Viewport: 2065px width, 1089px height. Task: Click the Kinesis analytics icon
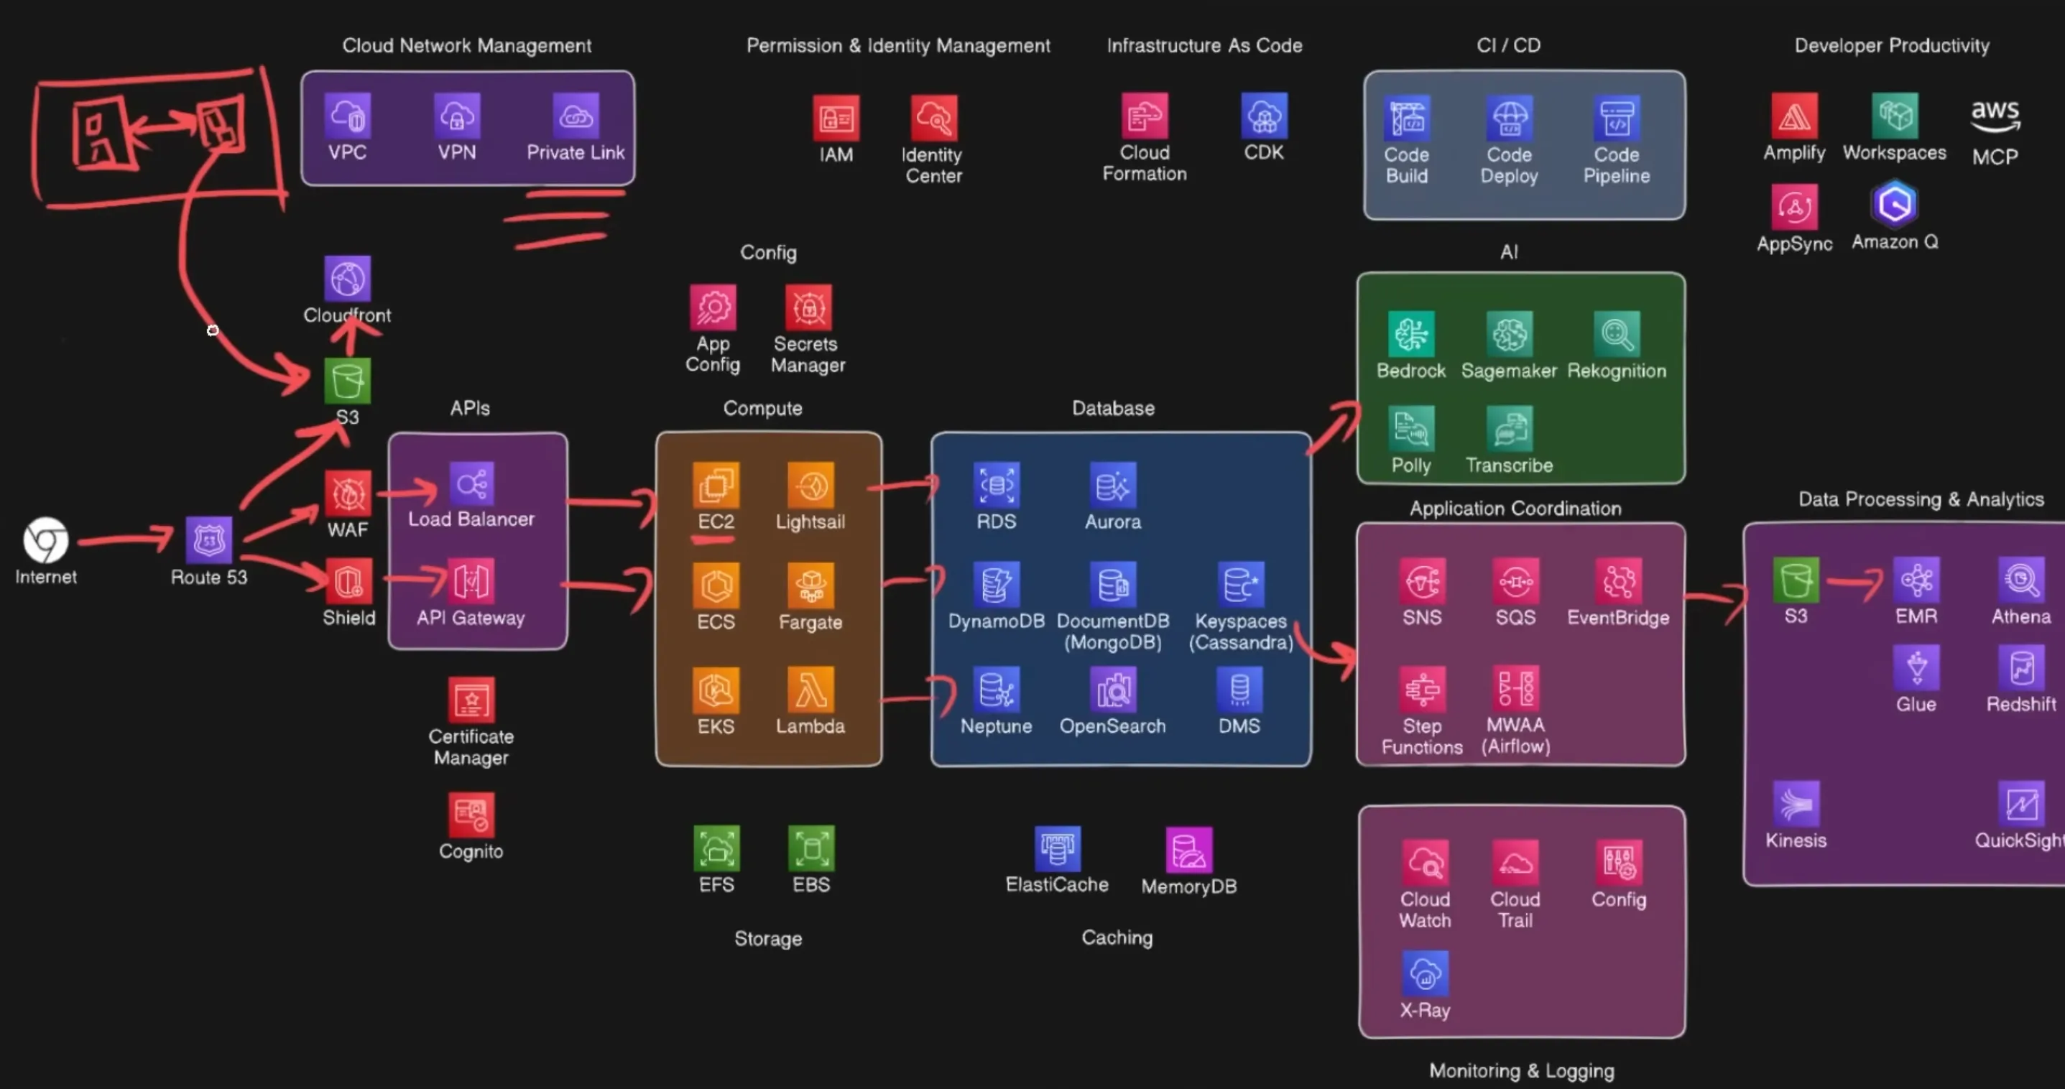[x=1796, y=804]
